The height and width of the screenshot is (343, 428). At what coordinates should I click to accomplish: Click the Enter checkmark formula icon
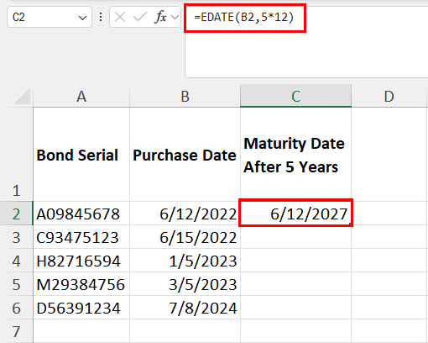[x=140, y=18]
